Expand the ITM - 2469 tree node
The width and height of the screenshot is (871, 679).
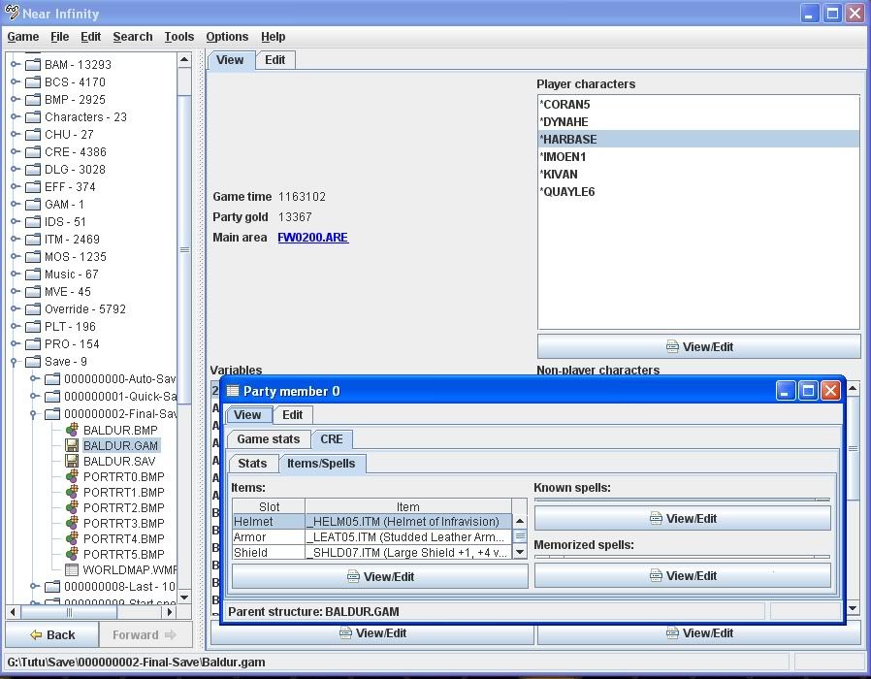coord(16,239)
